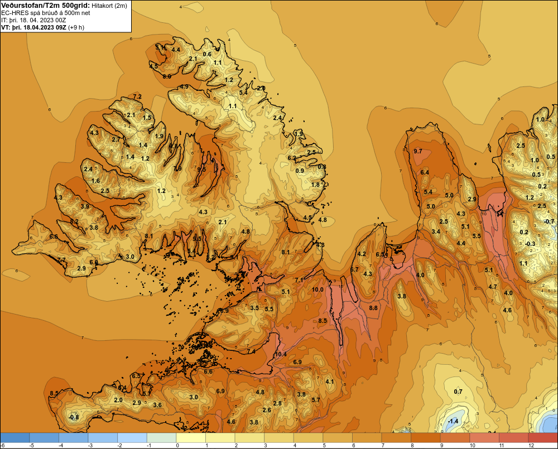Click the 8.8 temperature value
558x449 pixels.
tap(373, 308)
